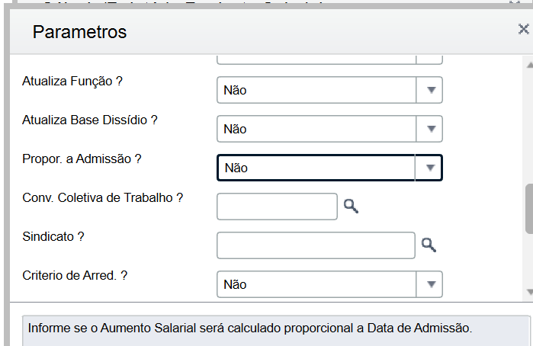Click the Parametros dialog title
Screen dimensions: 533x346
click(79, 32)
